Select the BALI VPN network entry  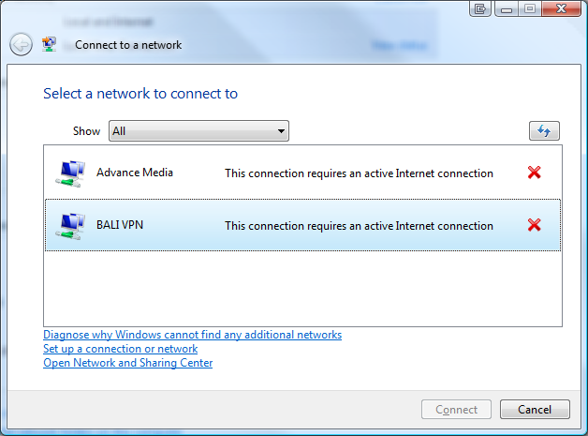pyautogui.click(x=303, y=225)
